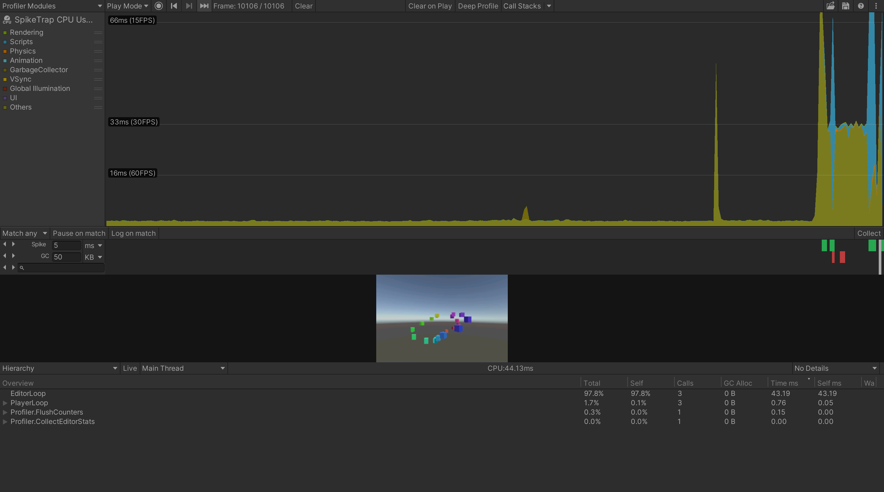Enable Deep Profile mode
Viewport: 884px width, 492px height.
pyautogui.click(x=478, y=6)
